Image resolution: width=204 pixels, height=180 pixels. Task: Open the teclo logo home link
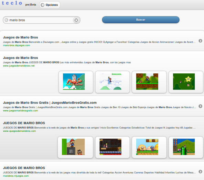[12, 3]
